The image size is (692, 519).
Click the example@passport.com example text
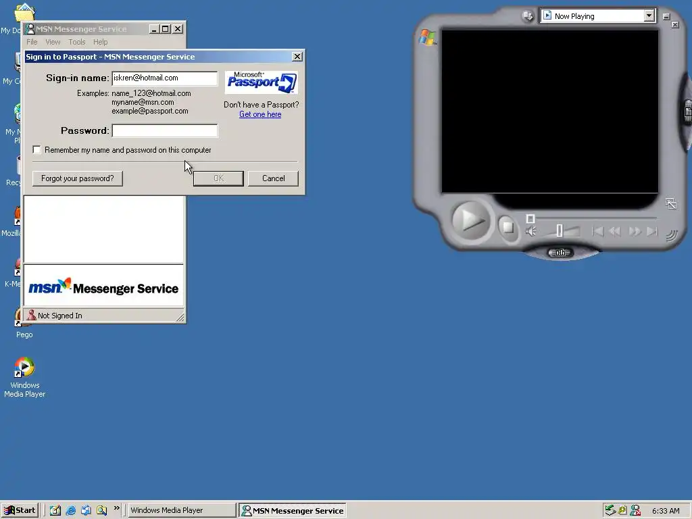(149, 111)
